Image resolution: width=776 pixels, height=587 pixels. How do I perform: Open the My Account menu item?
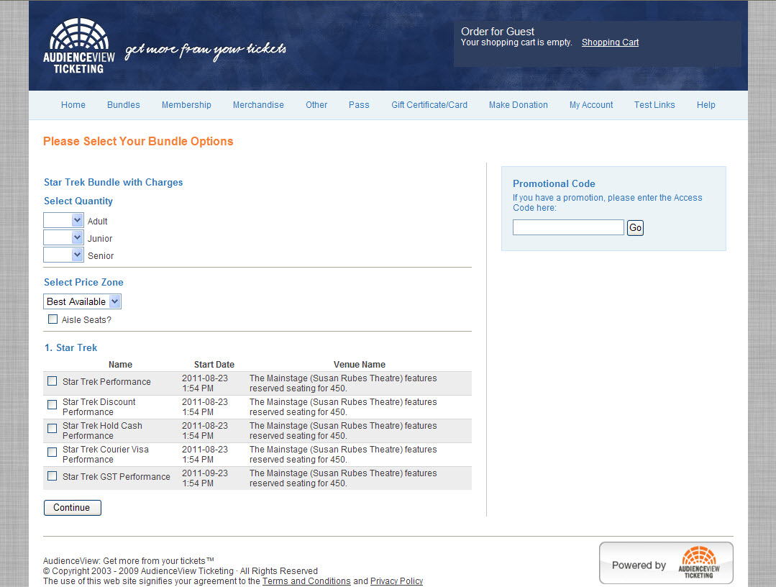pyautogui.click(x=591, y=105)
